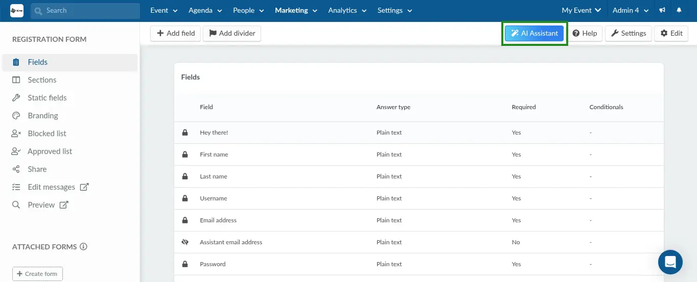The height and width of the screenshot is (282, 697).
Task: Expand the Agenda menu
Action: [205, 10]
